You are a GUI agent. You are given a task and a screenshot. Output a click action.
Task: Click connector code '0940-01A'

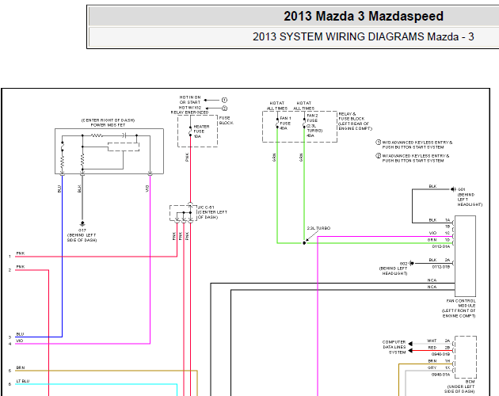pyautogui.click(x=440, y=375)
